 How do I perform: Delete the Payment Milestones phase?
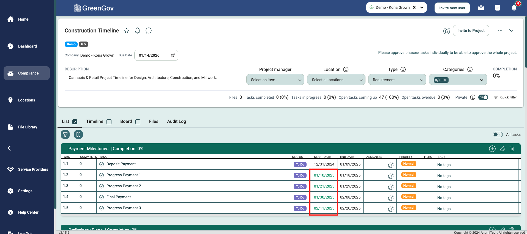[512, 149]
